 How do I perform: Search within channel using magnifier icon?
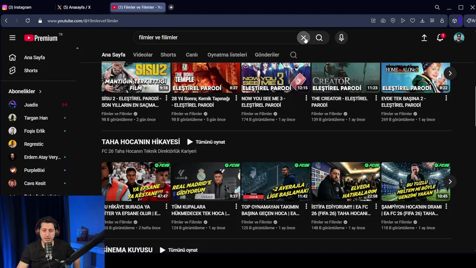[x=293, y=55]
